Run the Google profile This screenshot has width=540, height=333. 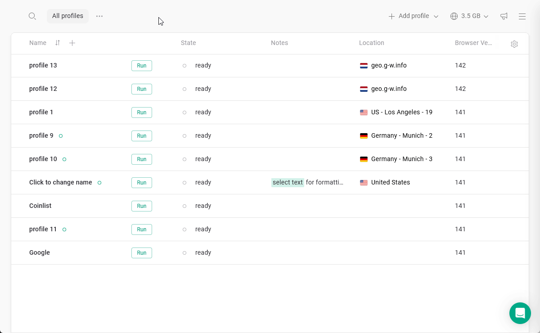pyautogui.click(x=142, y=253)
